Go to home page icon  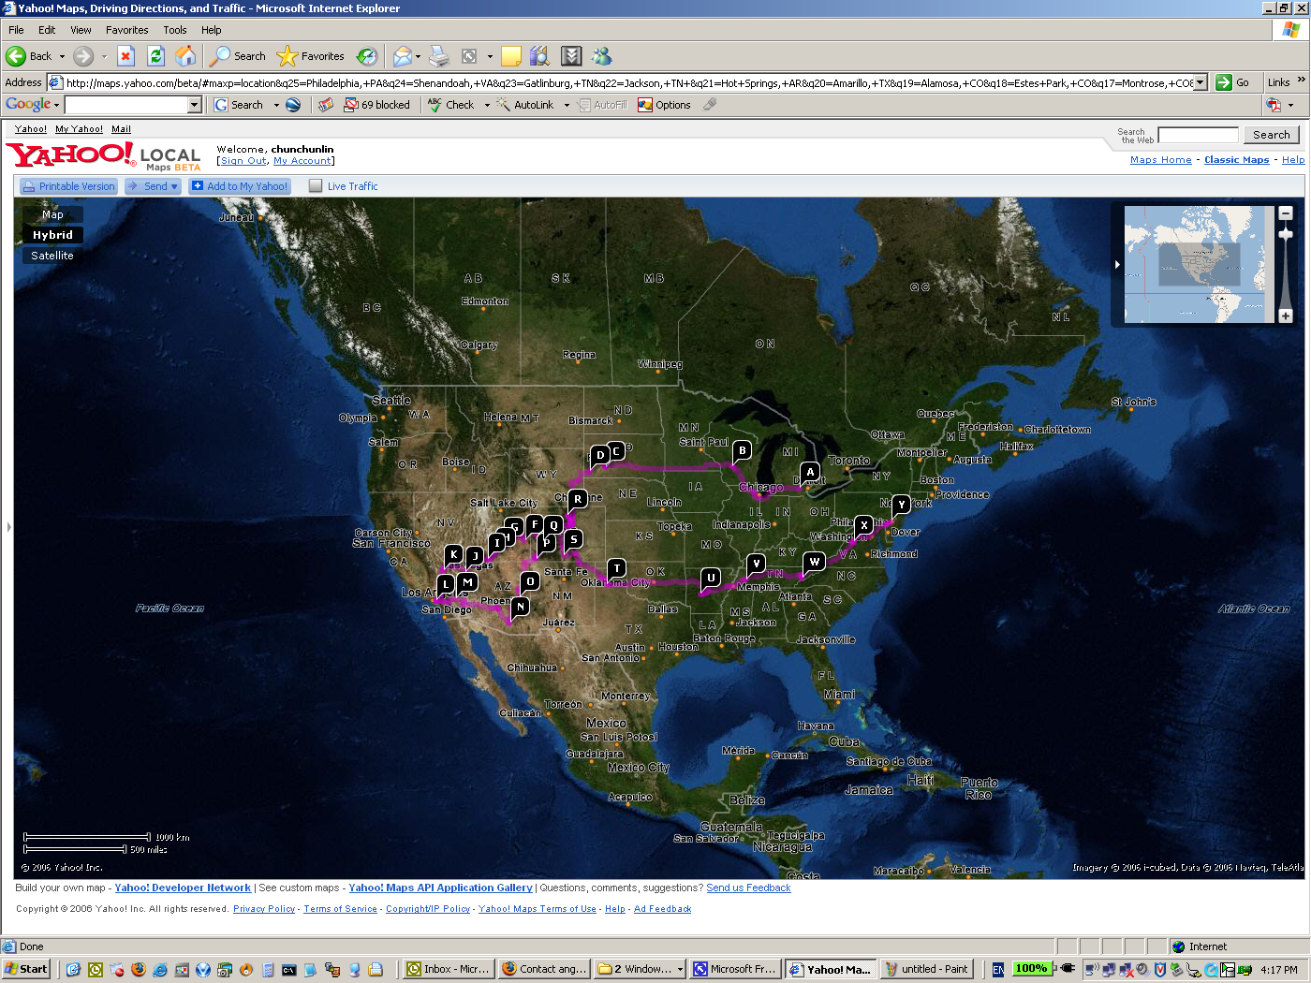coord(185,56)
